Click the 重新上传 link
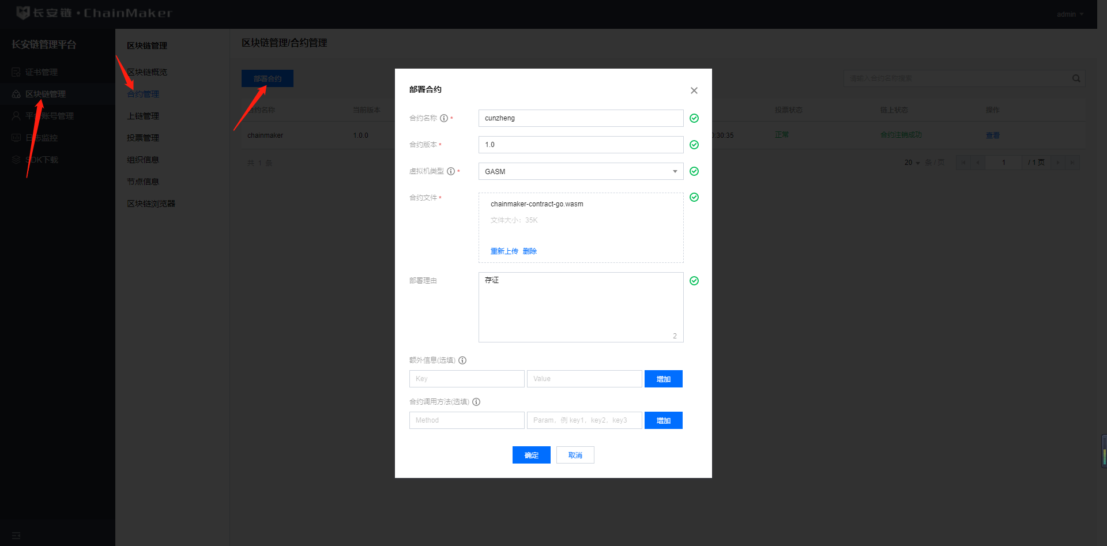1107x546 pixels. pyautogui.click(x=504, y=251)
